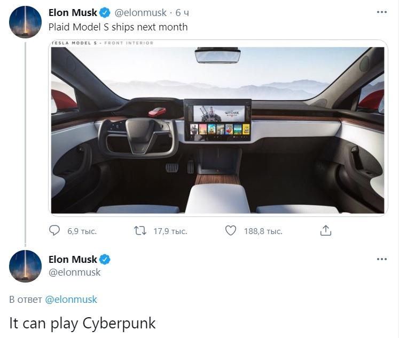Click the @elonmusk handle in first tweet header

(x=140, y=12)
